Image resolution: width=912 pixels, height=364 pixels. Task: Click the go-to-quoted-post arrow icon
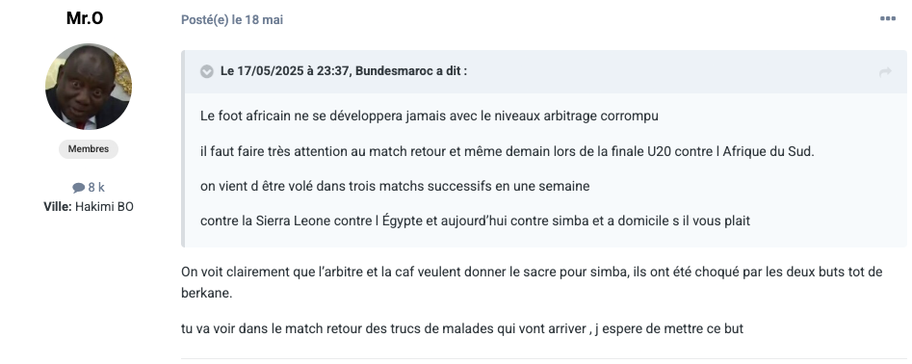click(885, 72)
